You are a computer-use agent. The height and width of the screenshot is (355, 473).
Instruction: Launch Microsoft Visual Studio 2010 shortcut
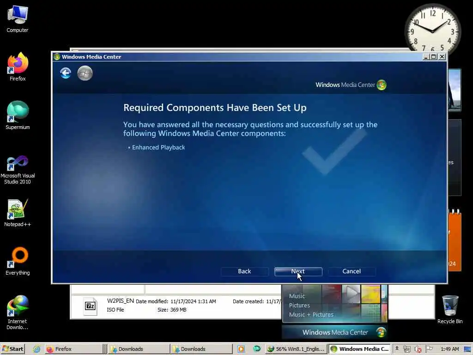(18, 170)
